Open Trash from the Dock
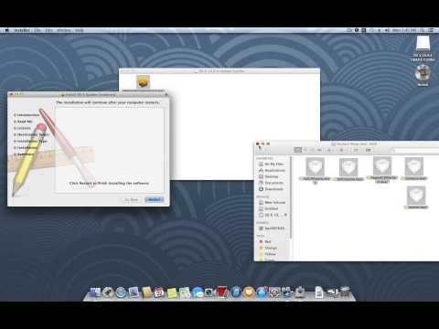The height and width of the screenshot is (329, 439). (x=345, y=292)
